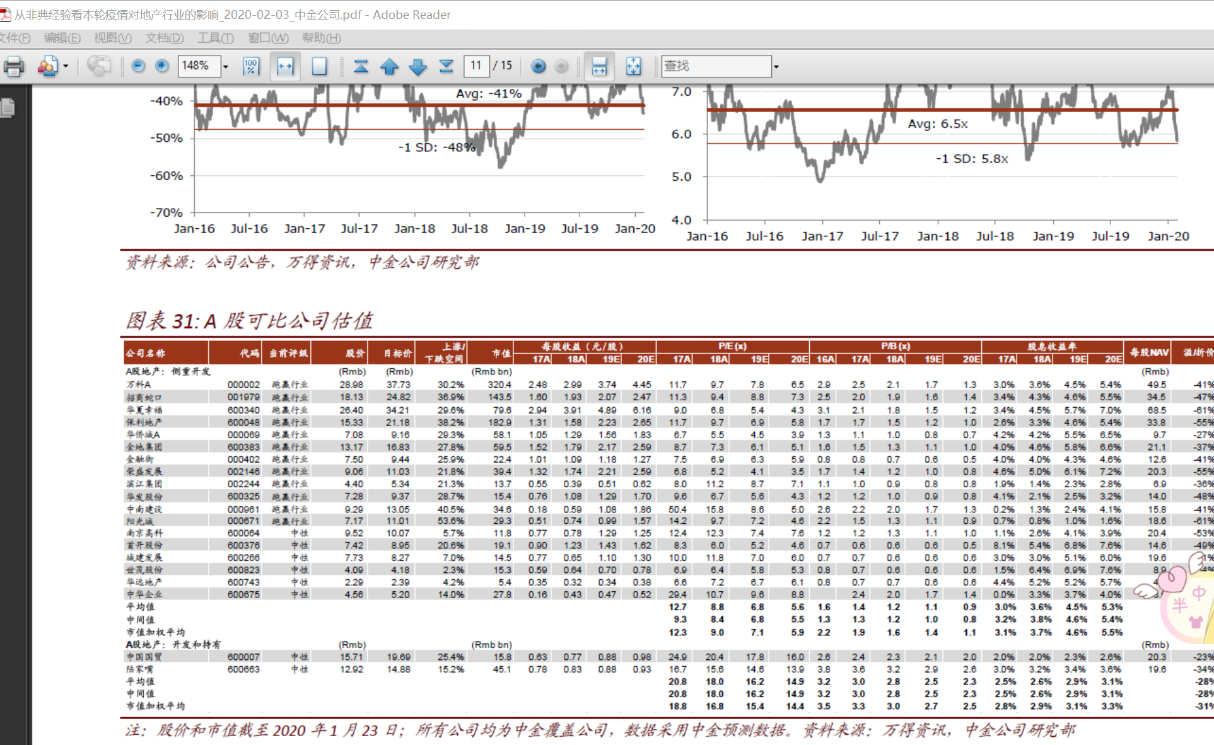Screen dimensions: 1214x745
Task: Open collaborate icon dropdown arrow
Action: 66,66
